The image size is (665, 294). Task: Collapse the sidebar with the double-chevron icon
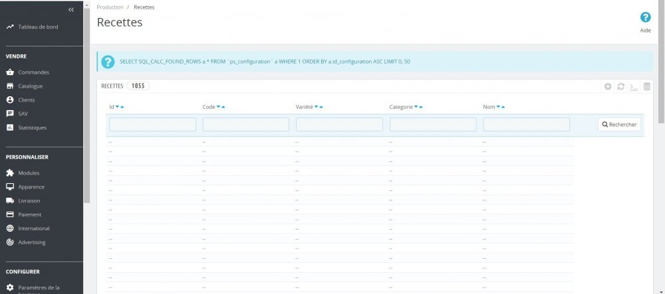click(71, 10)
